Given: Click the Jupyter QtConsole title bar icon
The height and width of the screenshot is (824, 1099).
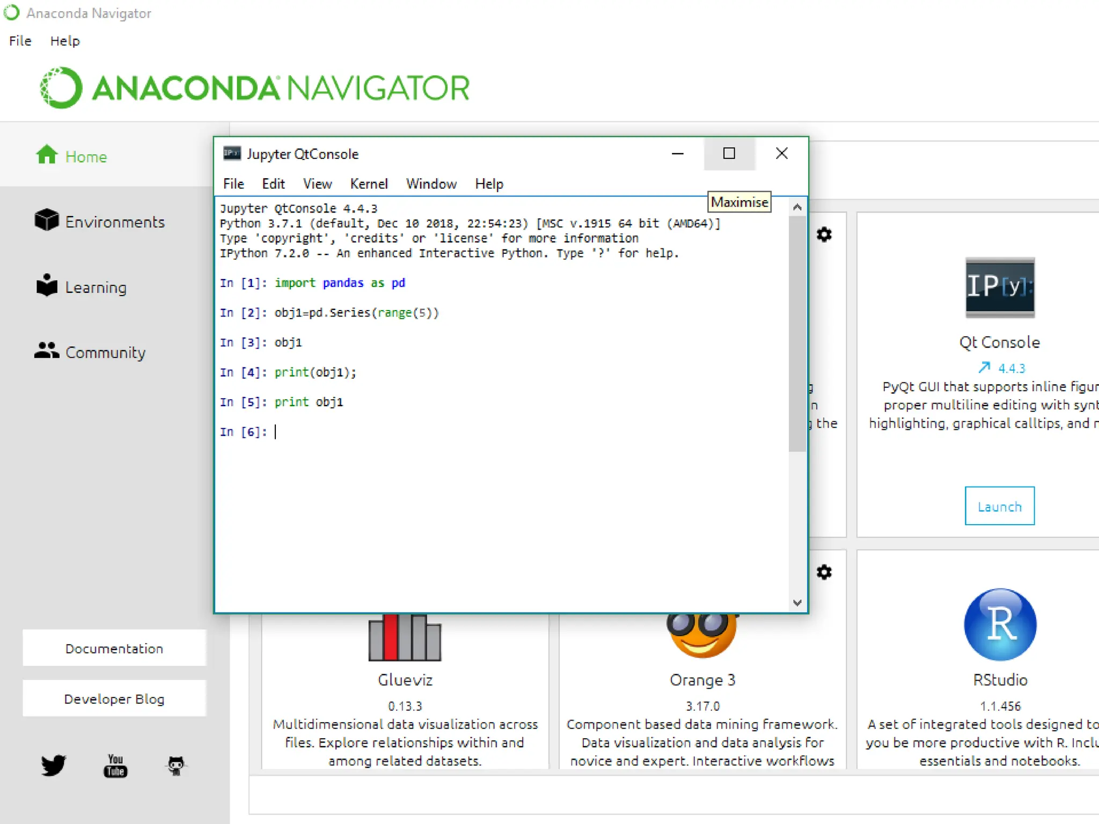Looking at the screenshot, I should pos(232,153).
